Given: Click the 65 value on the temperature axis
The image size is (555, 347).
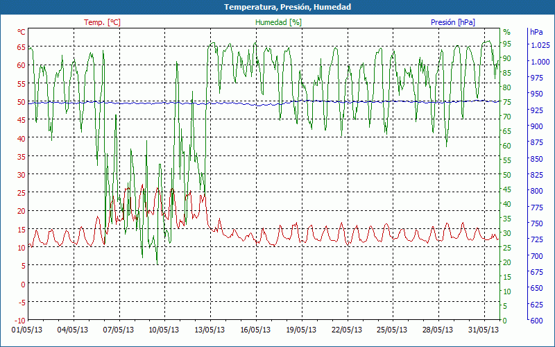Looking at the screenshot, I should (22, 46).
